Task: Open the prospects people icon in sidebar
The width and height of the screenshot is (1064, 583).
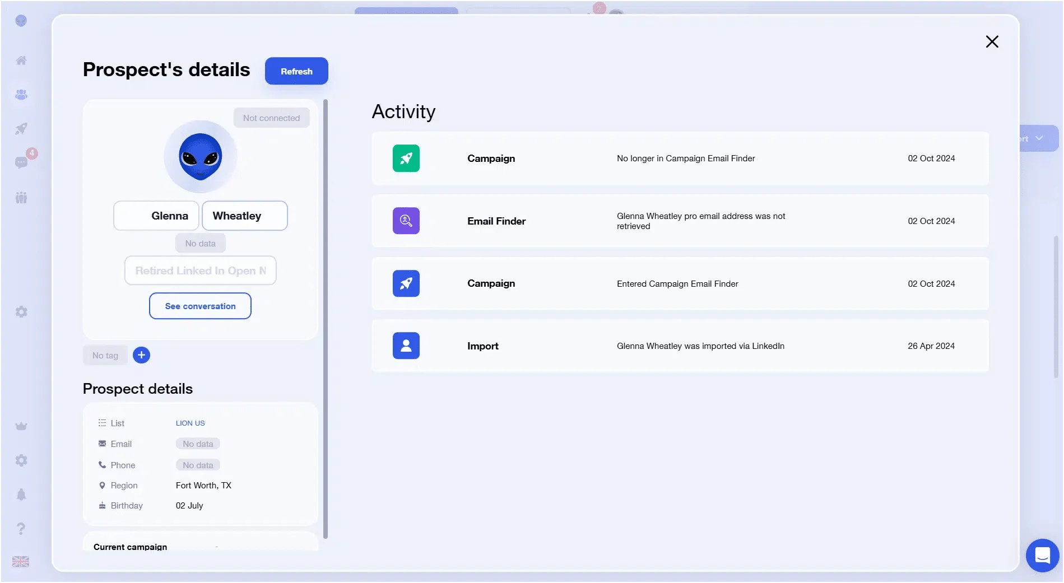Action: [21, 95]
